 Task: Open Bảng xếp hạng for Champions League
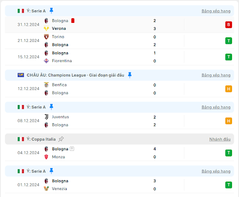216,75
